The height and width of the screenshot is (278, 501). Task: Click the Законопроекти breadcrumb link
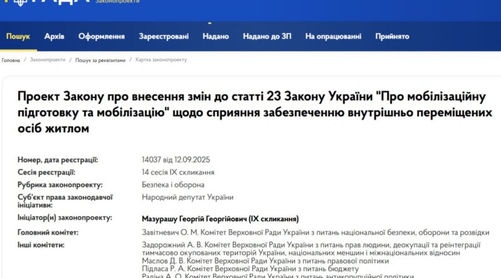[x=48, y=59]
